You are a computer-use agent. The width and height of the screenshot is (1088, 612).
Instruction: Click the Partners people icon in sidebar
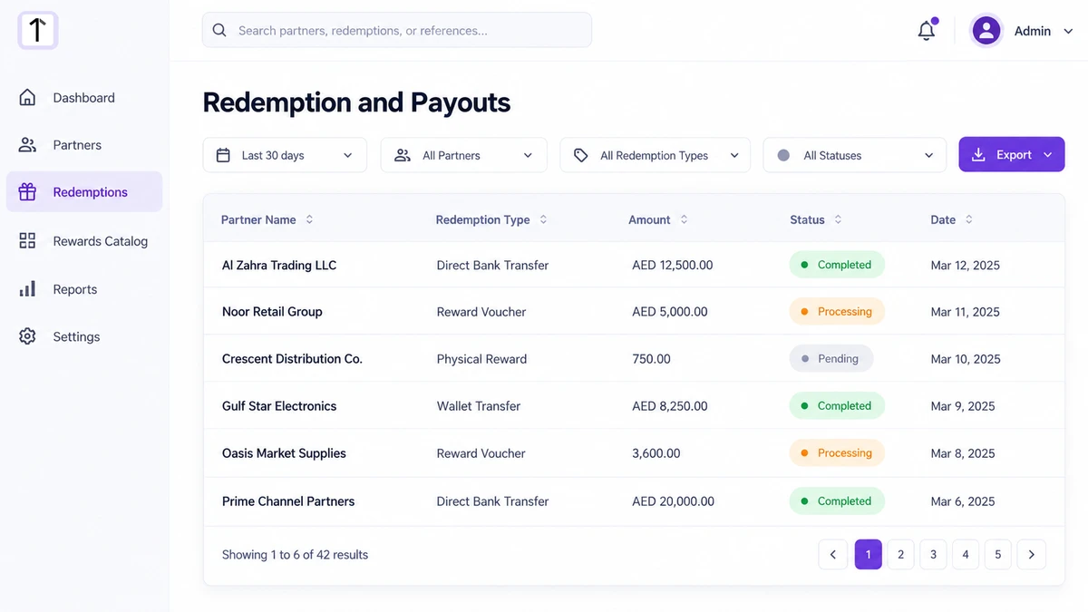(27, 145)
